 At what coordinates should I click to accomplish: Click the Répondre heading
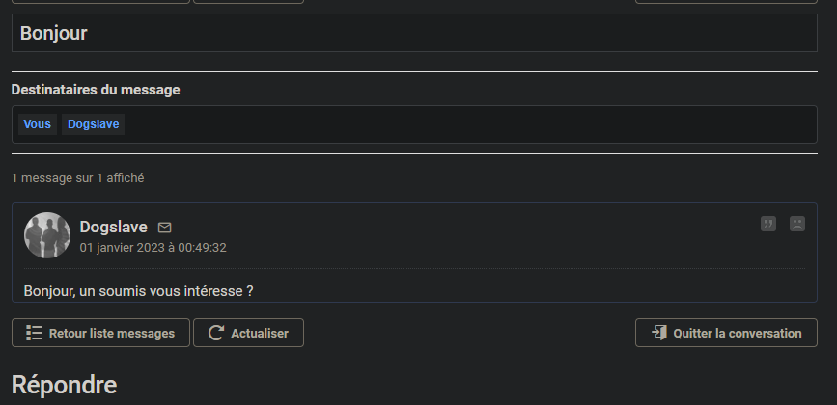[x=64, y=385]
